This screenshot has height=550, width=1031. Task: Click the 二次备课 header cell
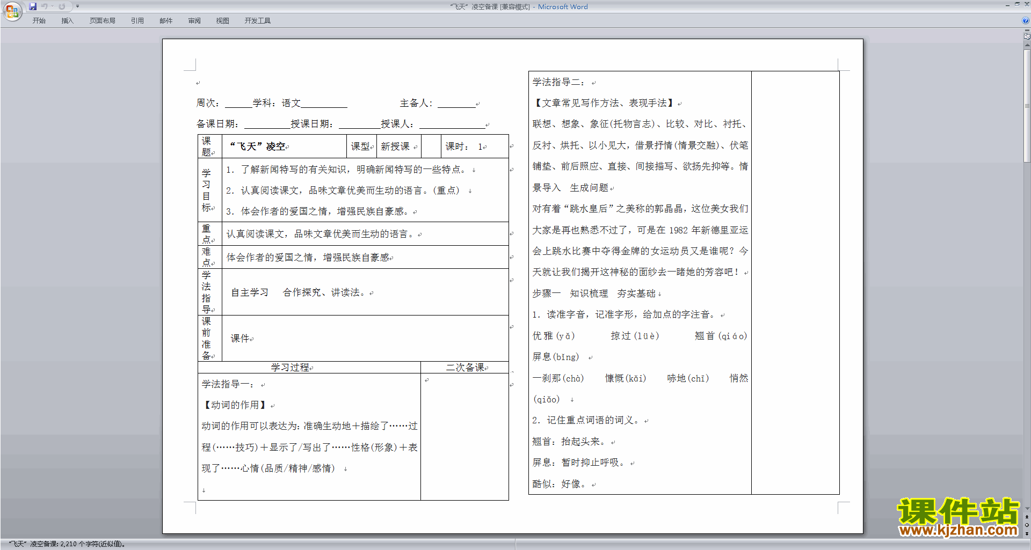click(x=465, y=368)
